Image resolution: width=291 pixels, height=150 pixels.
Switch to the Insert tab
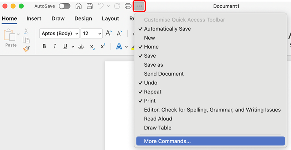[x=34, y=19]
